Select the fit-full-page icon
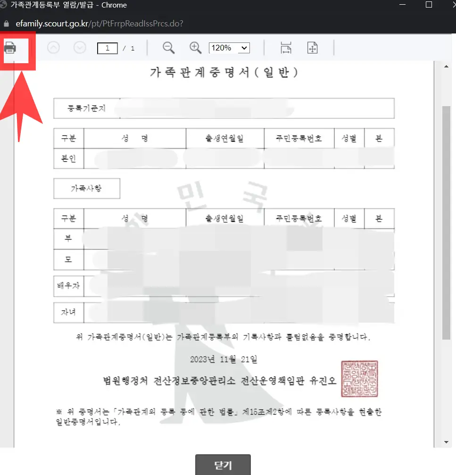Image resolution: width=456 pixels, height=475 pixels. pos(312,48)
